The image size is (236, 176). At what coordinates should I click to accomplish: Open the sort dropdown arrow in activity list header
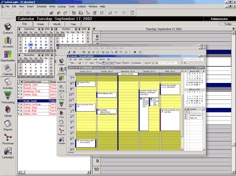click(x=21, y=82)
